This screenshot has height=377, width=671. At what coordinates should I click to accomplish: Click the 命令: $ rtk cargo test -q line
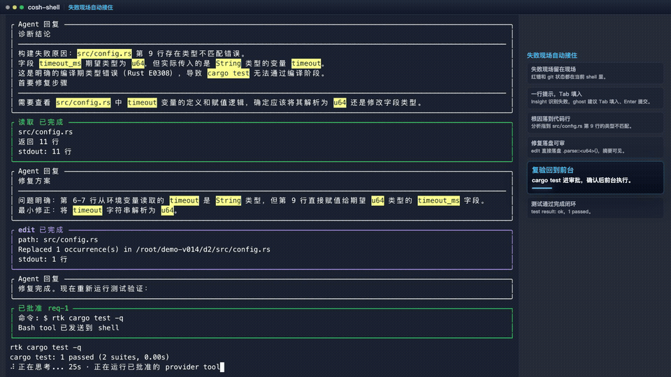point(71,318)
